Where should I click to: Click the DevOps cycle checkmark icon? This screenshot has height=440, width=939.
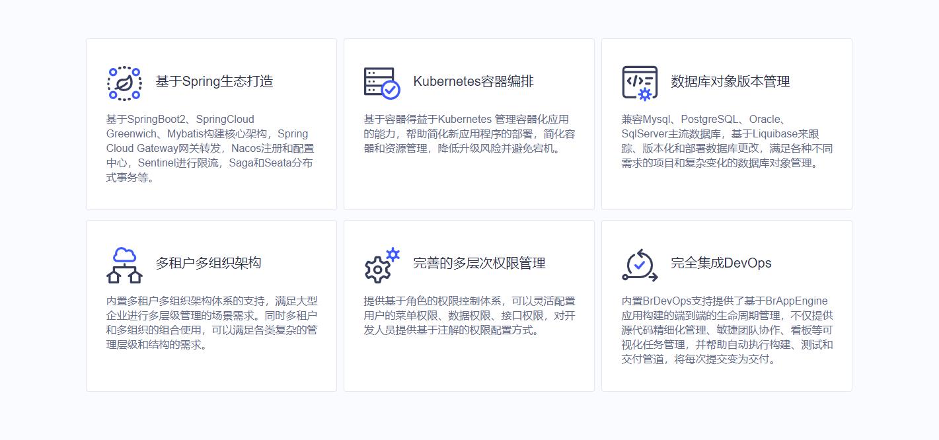(x=640, y=265)
